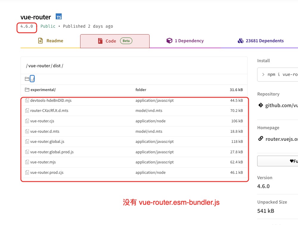
Task: Open the github.com repository link
Action: [281, 105]
